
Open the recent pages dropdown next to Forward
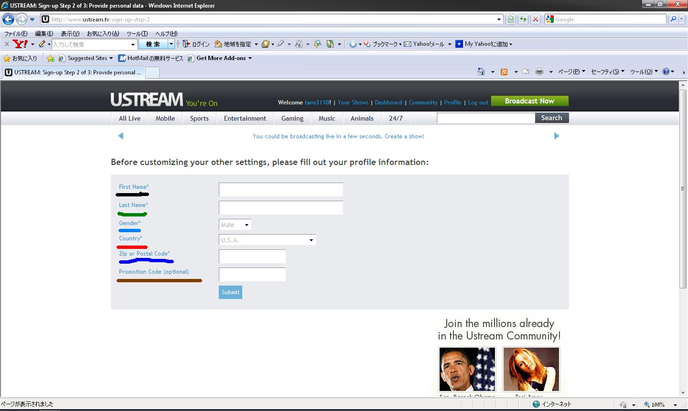click(x=32, y=20)
